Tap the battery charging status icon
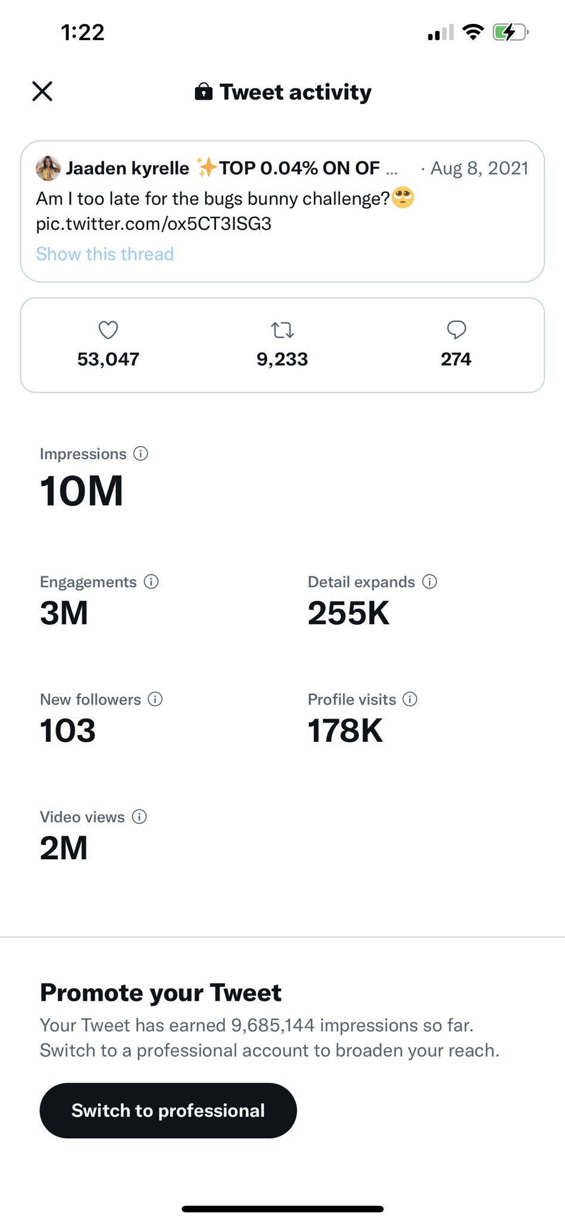This screenshot has width=565, height=1223. tap(511, 32)
